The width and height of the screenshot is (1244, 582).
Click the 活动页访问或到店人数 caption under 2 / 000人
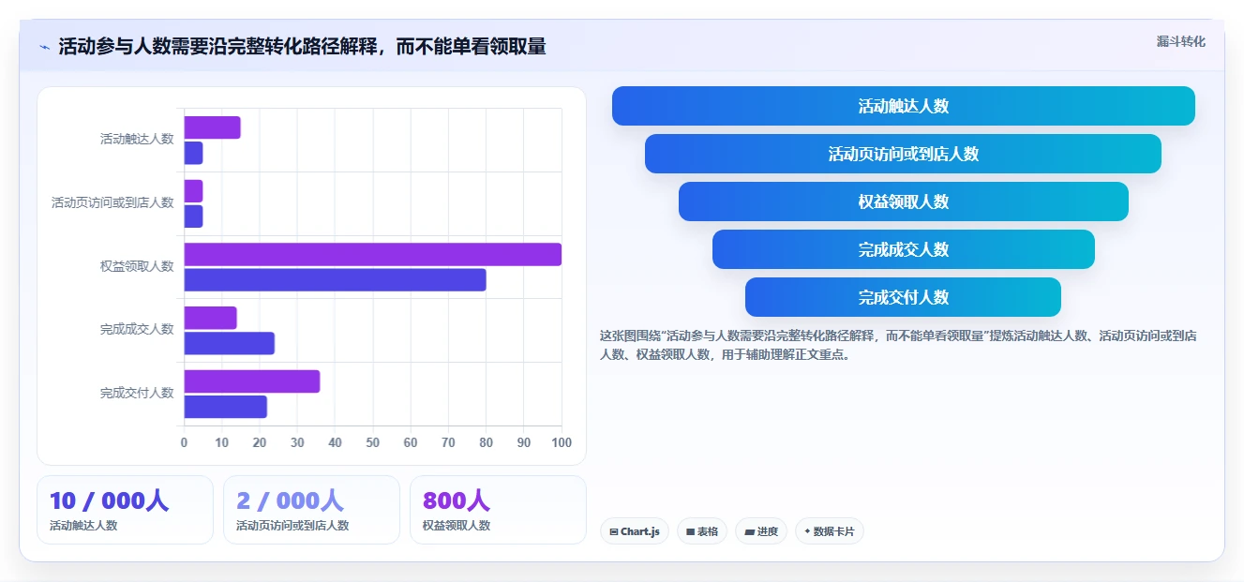[x=292, y=526]
